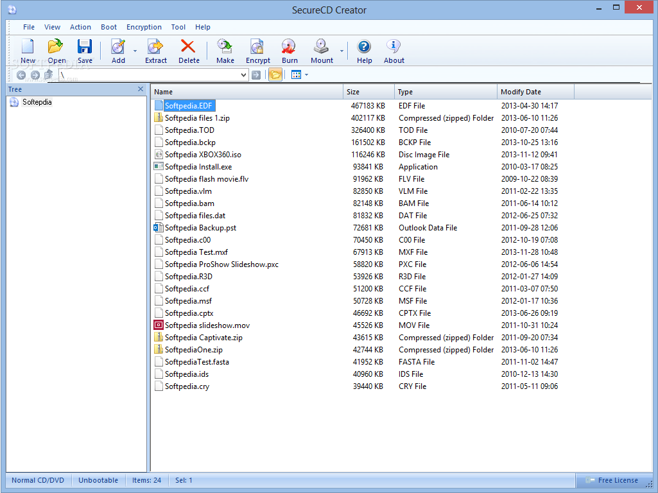Toggle the folder tree panel button
The width and height of the screenshot is (658, 493).
click(x=275, y=74)
